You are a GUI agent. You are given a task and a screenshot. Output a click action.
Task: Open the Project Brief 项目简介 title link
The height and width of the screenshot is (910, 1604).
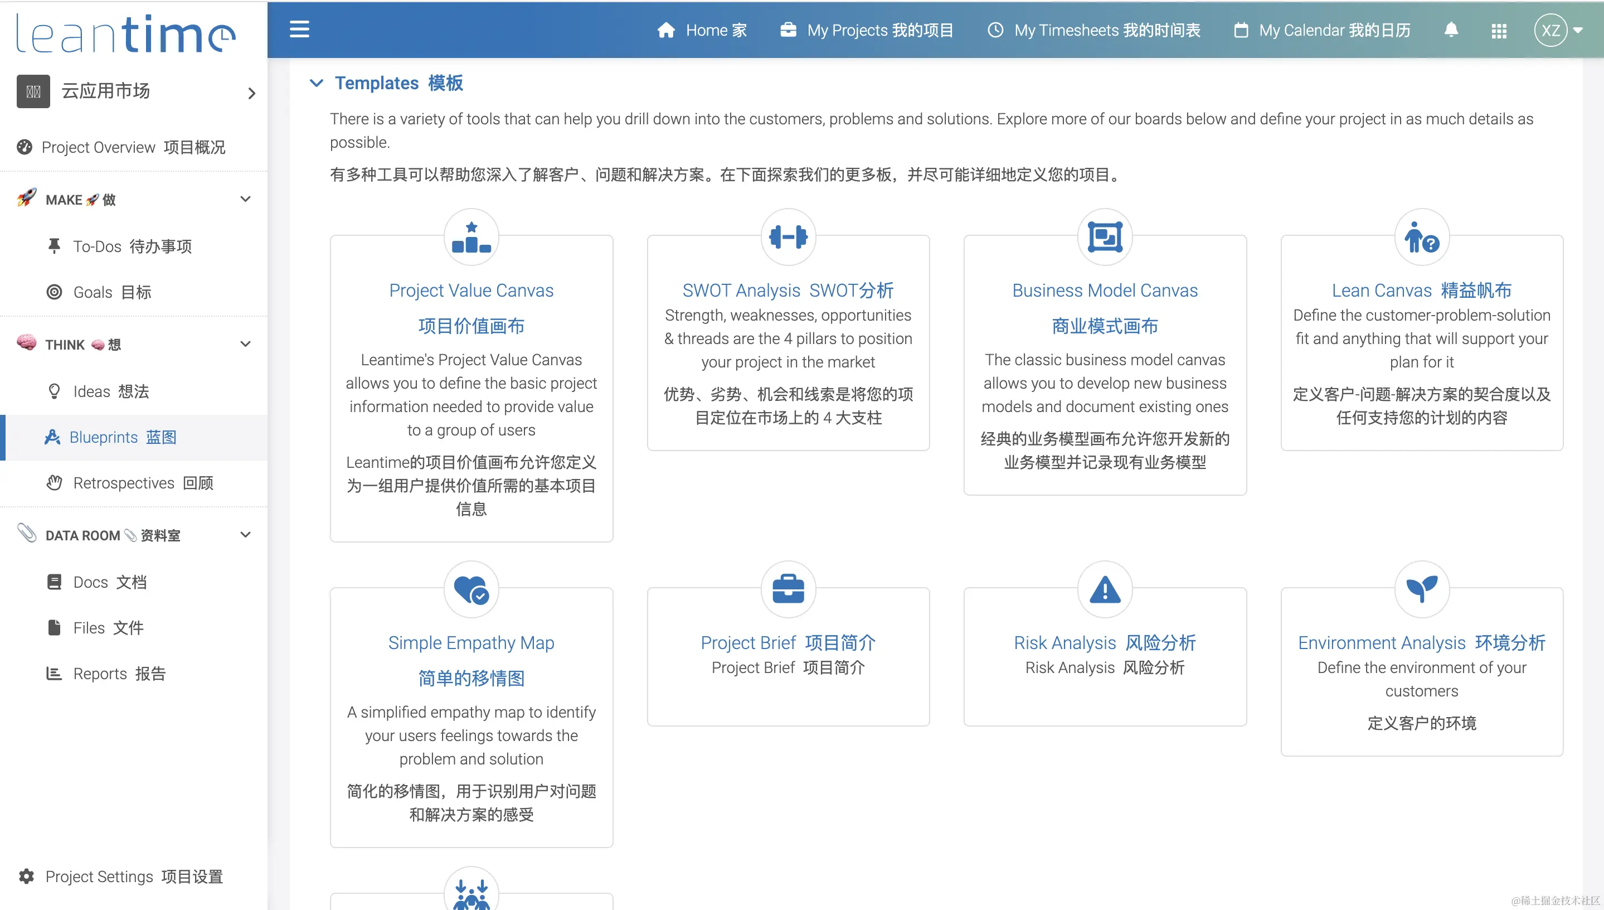click(788, 642)
